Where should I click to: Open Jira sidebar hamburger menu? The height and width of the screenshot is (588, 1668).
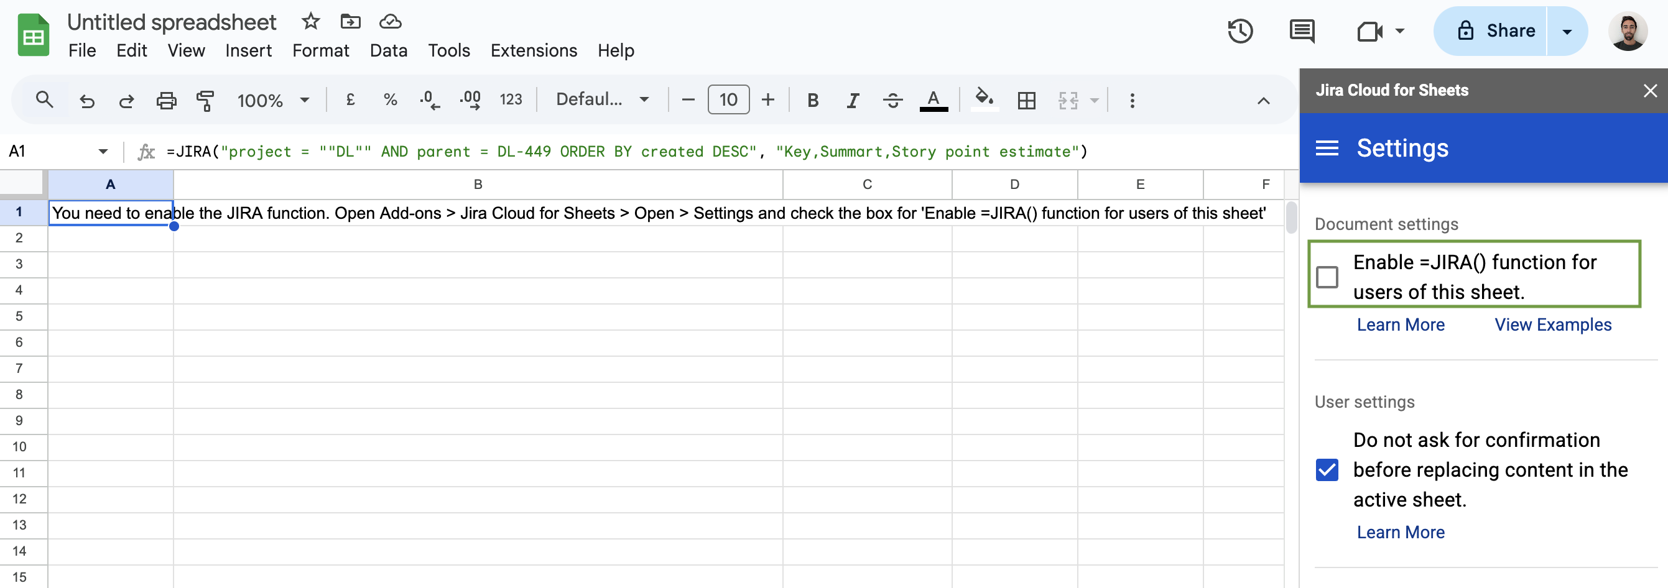click(x=1327, y=149)
